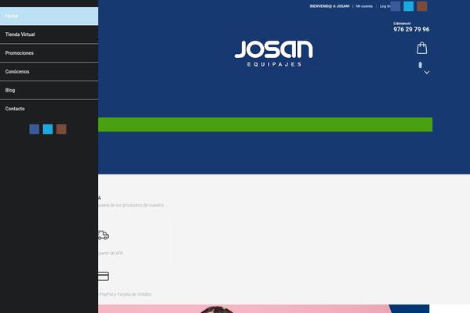
Task: Click the light blue social square in header
Action: coord(409,6)
